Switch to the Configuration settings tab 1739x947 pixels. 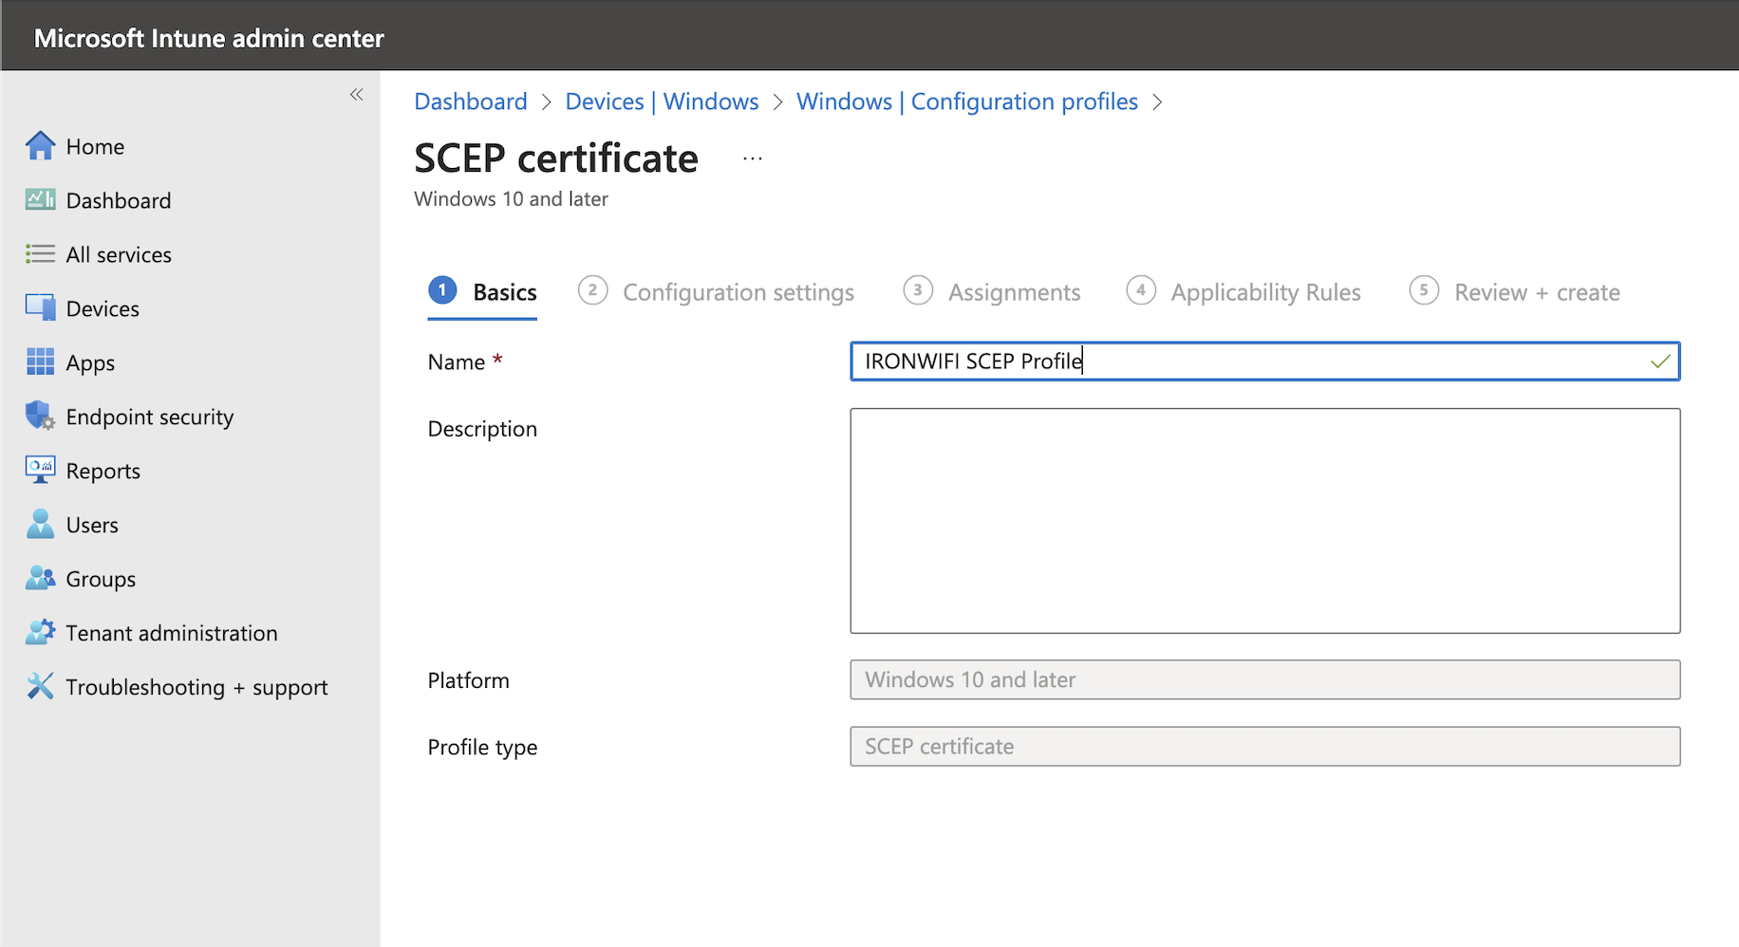[x=738, y=292]
